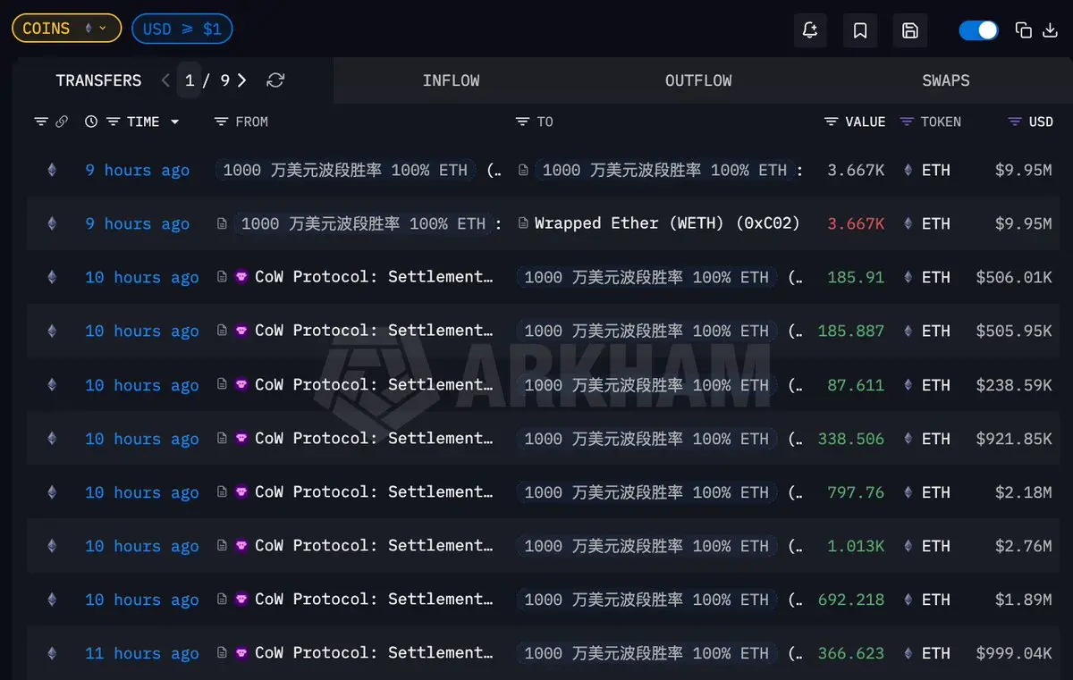Image resolution: width=1073 pixels, height=680 pixels.
Task: Open the VALUE column filter icon
Action: [832, 122]
